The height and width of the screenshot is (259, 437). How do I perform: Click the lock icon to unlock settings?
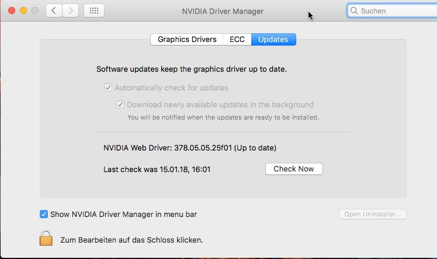46,238
